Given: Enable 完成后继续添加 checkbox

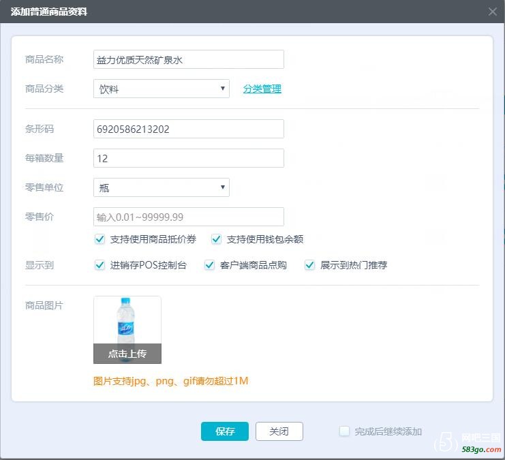Looking at the screenshot, I should point(344,431).
